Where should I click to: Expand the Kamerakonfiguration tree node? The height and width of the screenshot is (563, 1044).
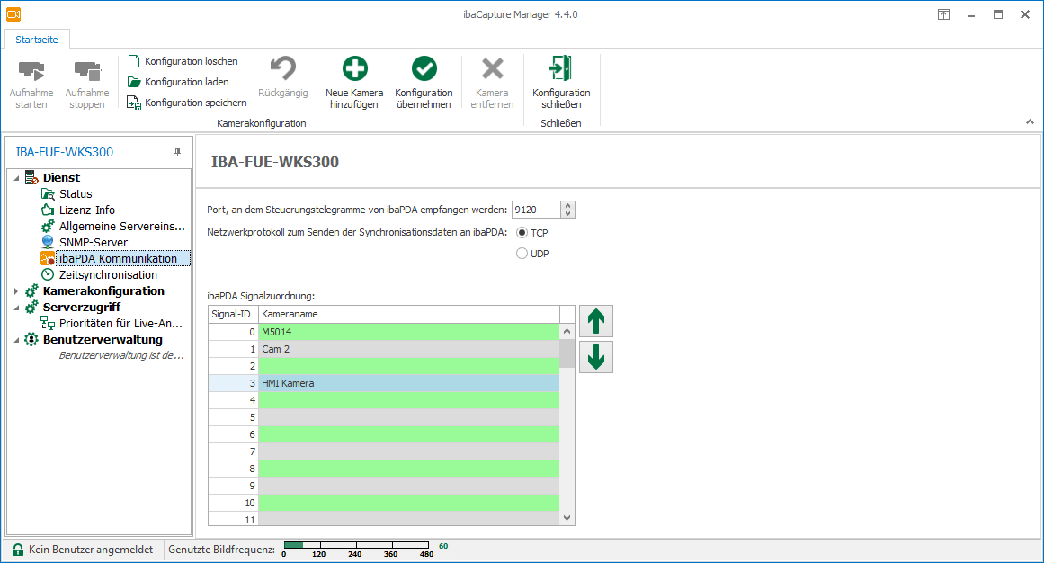click(x=16, y=291)
